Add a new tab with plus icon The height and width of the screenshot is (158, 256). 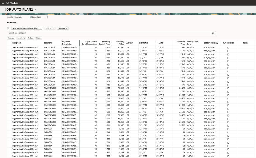(x=48, y=17)
